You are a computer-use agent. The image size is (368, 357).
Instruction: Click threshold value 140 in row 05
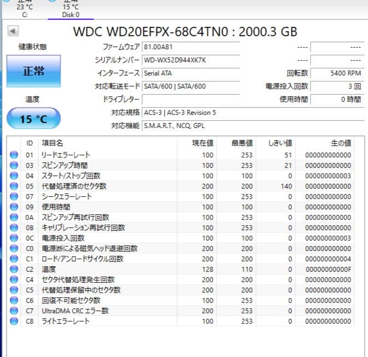287,186
